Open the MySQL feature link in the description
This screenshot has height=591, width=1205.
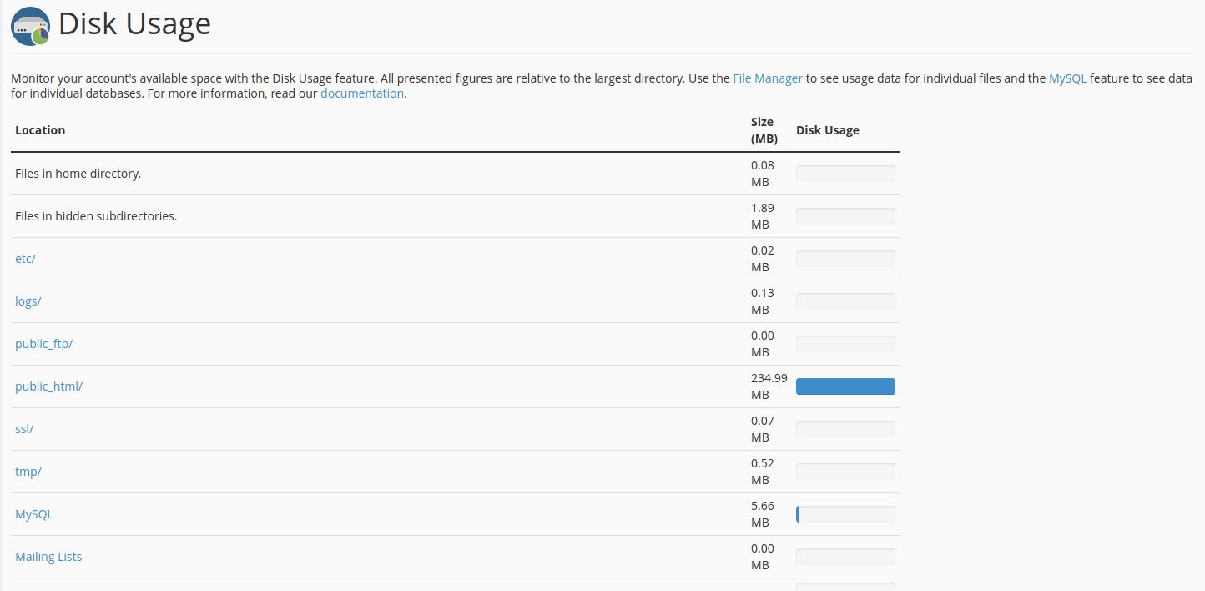point(1067,78)
